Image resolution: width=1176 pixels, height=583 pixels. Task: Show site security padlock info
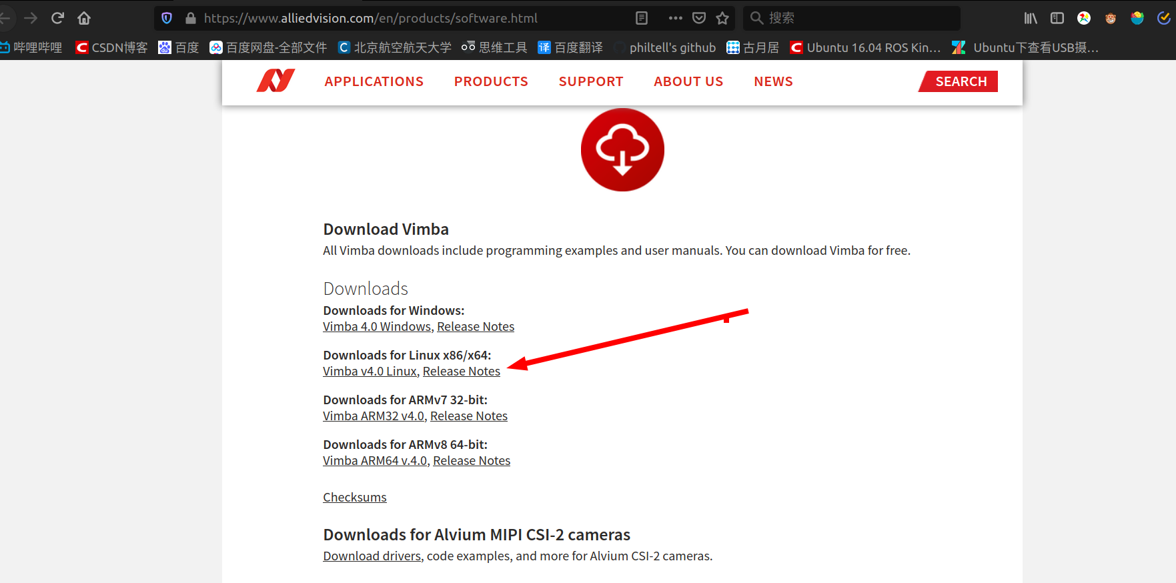(x=191, y=18)
